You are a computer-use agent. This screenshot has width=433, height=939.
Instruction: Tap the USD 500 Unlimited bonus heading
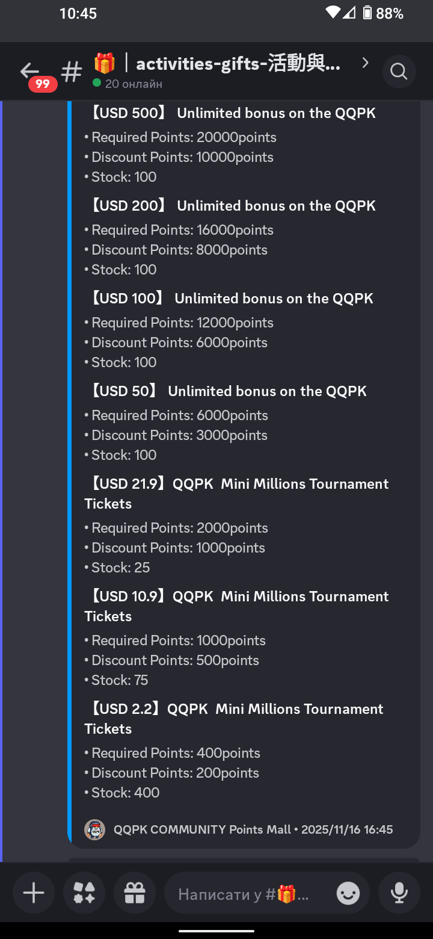pos(233,113)
